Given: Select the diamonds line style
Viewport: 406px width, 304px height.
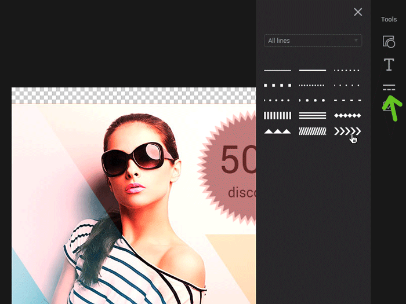Looking at the screenshot, I should pos(347,116).
